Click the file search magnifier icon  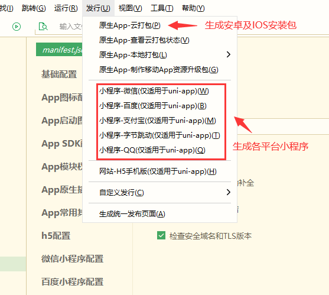43,27
